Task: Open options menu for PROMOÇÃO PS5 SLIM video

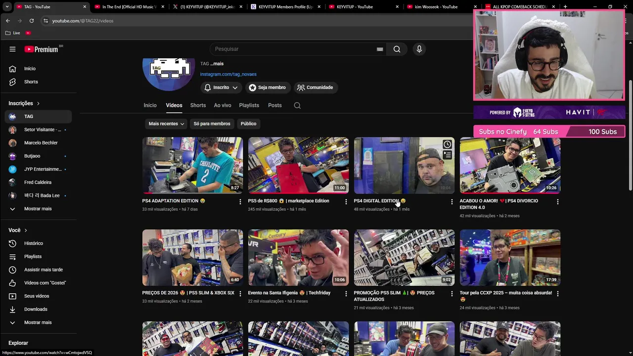Action: (x=452, y=294)
